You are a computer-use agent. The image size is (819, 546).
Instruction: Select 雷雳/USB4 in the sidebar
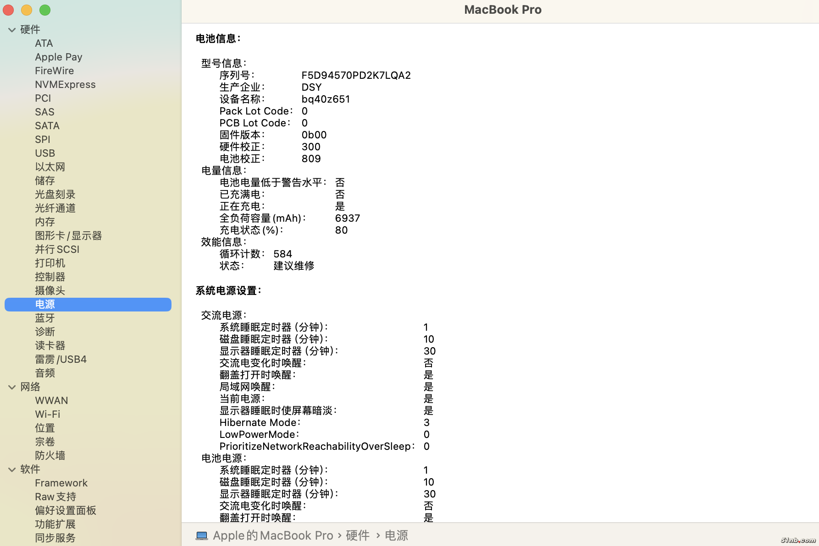click(x=61, y=359)
